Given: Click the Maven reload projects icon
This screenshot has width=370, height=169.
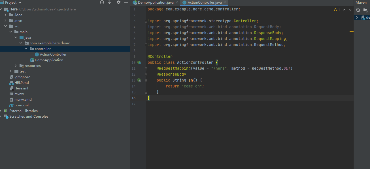Looking at the screenshot, I should point(358,10).
